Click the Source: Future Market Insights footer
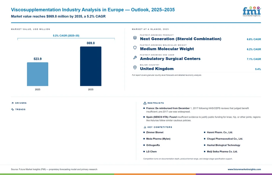The height and width of the screenshot is (175, 272). click(x=54, y=169)
